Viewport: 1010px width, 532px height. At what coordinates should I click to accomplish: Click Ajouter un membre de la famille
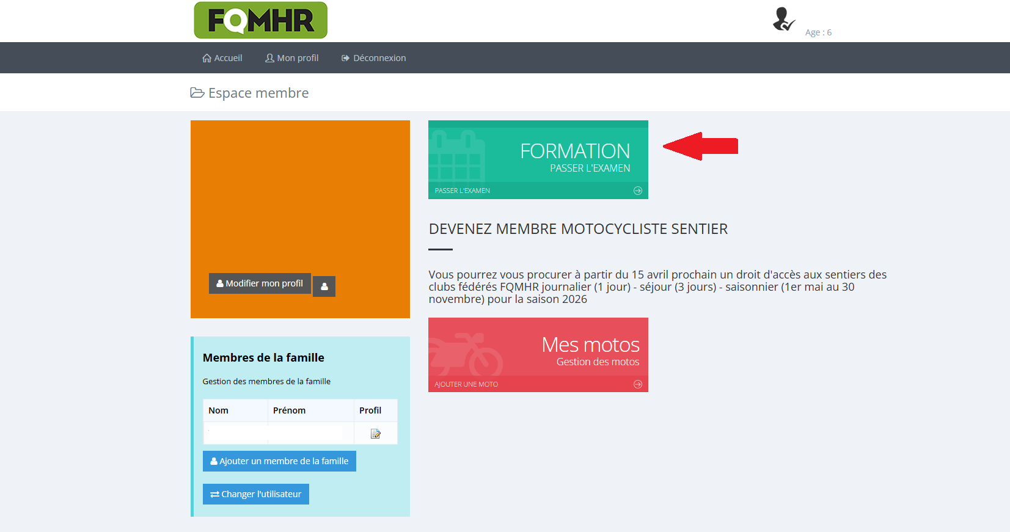click(279, 461)
